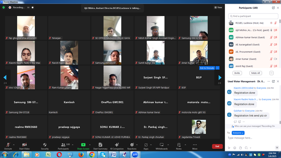The image size is (281, 158).
Task: Open the chat formatting tool
Action: pos(229,148)
